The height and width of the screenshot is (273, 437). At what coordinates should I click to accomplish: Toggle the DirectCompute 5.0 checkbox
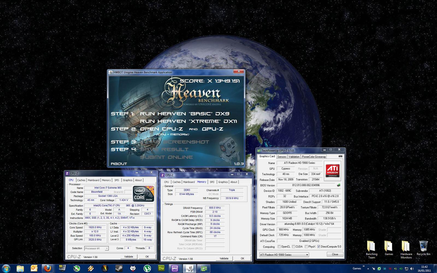tap(319, 246)
